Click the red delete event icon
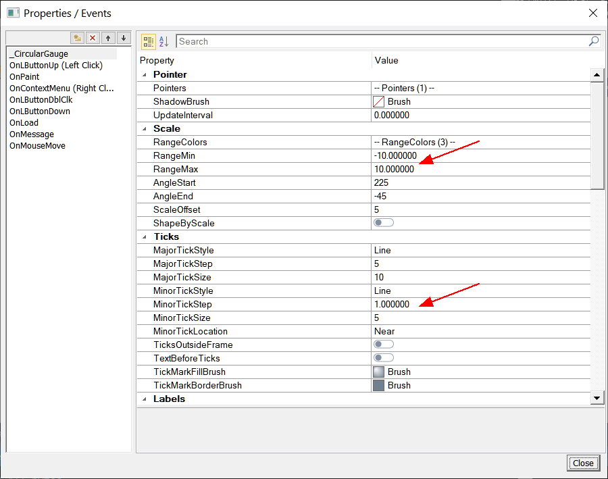The image size is (608, 479). point(93,38)
